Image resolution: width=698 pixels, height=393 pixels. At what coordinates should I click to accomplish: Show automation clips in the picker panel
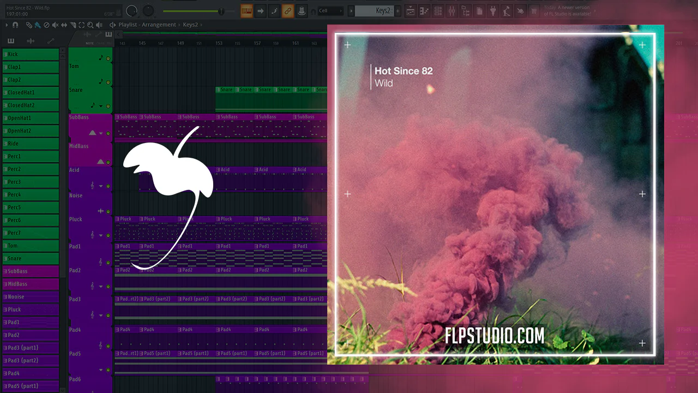pos(51,41)
